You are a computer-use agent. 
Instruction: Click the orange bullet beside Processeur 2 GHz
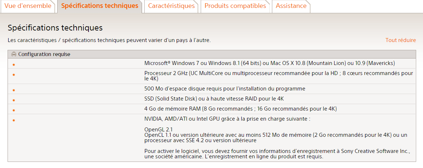pyautogui.click(x=14, y=75)
